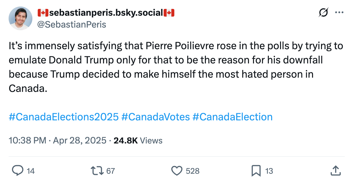354x182 pixels.
Task: Open share options from the share control
Action: (x=336, y=171)
